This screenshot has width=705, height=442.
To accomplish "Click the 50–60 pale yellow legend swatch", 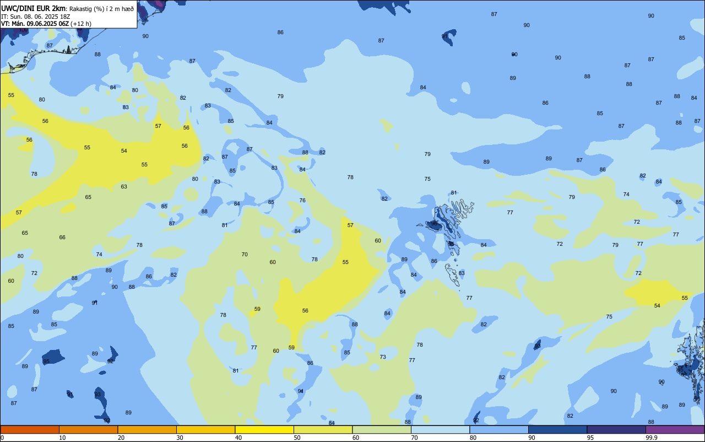I will (x=323, y=429).
